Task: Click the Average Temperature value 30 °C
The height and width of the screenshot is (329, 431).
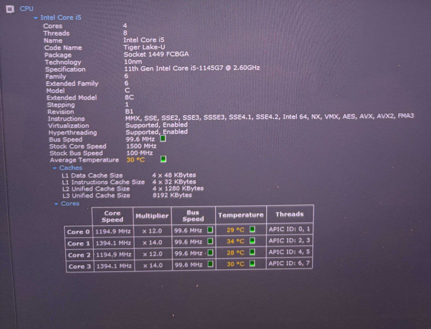Action: pyautogui.click(x=136, y=160)
